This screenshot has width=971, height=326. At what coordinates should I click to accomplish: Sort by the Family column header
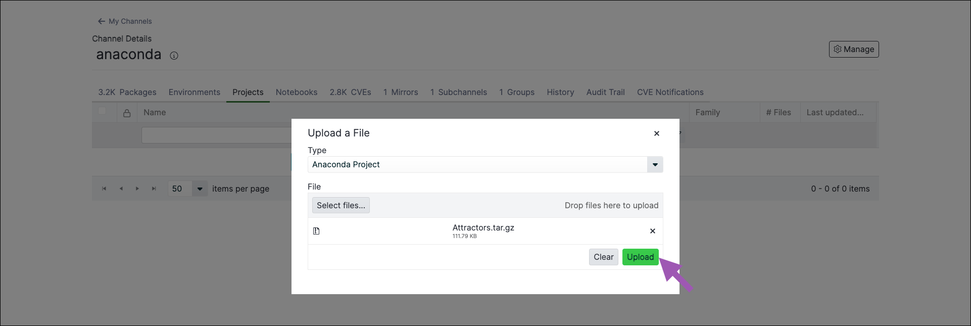(x=708, y=112)
